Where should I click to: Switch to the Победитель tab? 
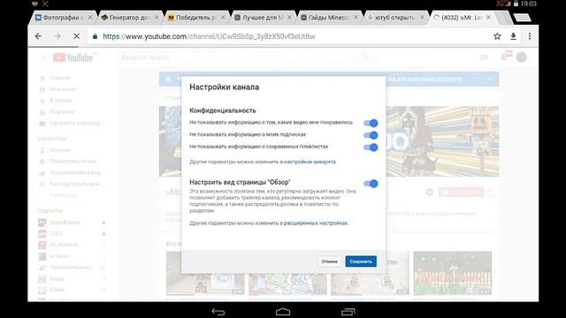(195, 18)
